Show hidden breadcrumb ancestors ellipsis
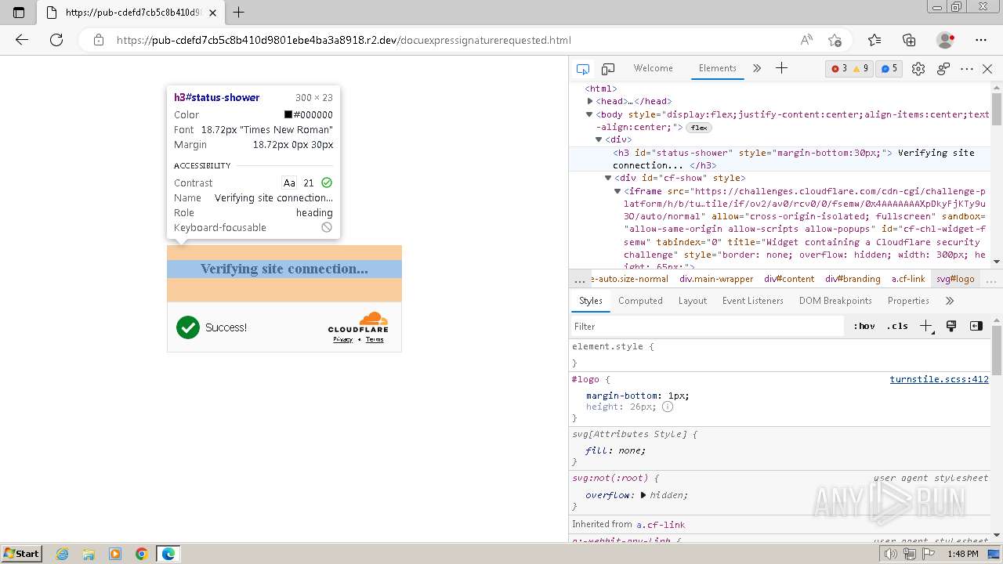The width and height of the screenshot is (1003, 564). (x=579, y=279)
